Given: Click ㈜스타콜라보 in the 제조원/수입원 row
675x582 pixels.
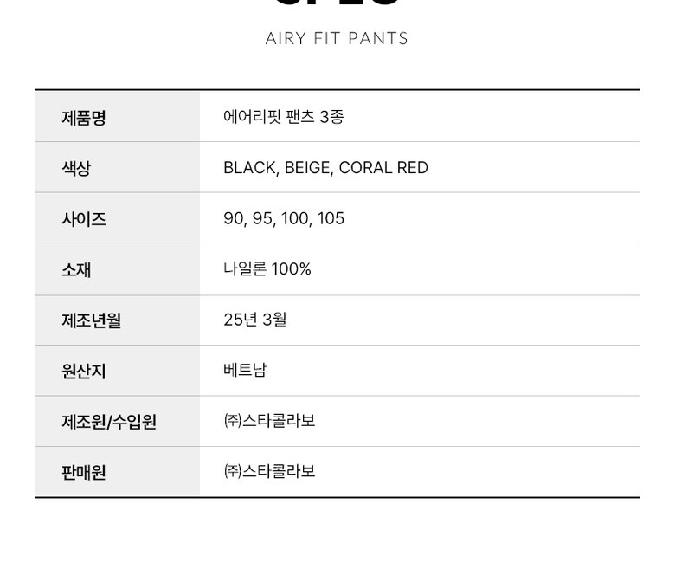Looking at the screenshot, I should click(x=269, y=421).
